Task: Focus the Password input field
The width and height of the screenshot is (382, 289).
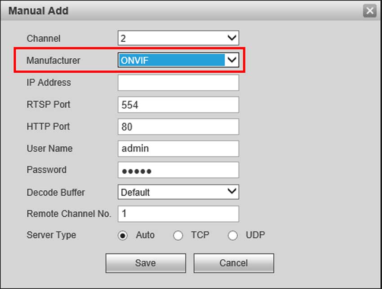Action: [178, 170]
